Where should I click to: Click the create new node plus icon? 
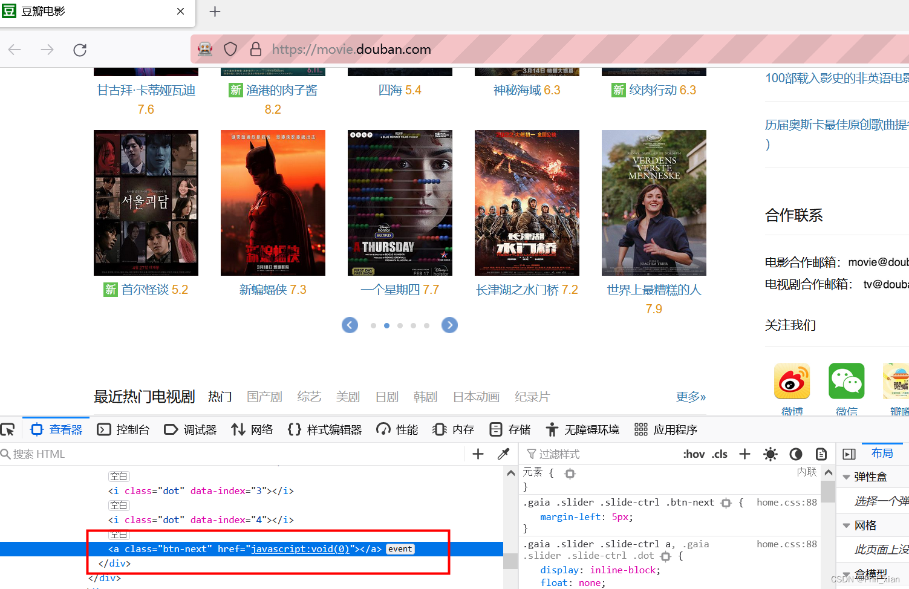click(x=478, y=454)
